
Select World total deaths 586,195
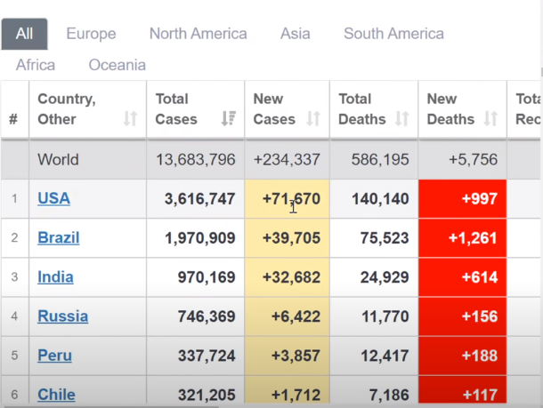click(380, 160)
